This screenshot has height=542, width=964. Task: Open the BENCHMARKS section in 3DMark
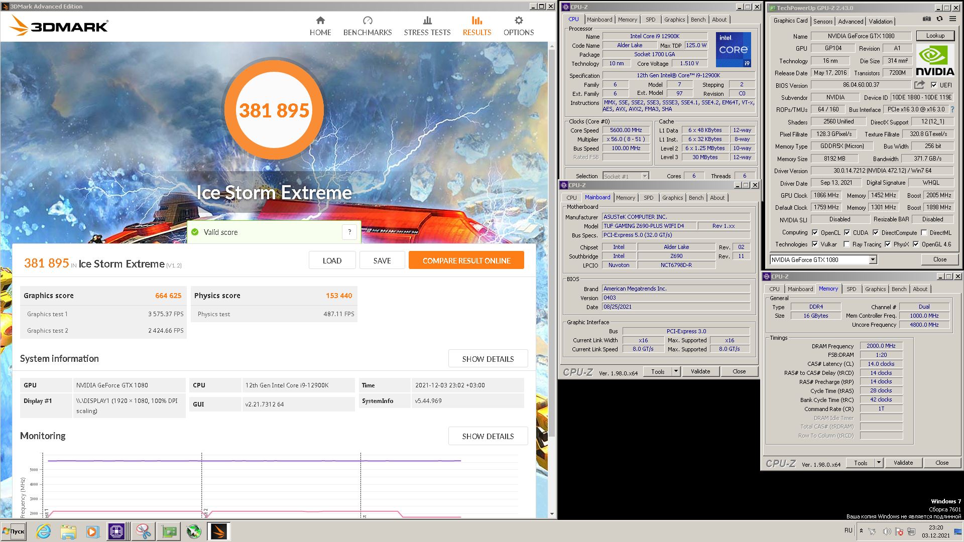[368, 26]
